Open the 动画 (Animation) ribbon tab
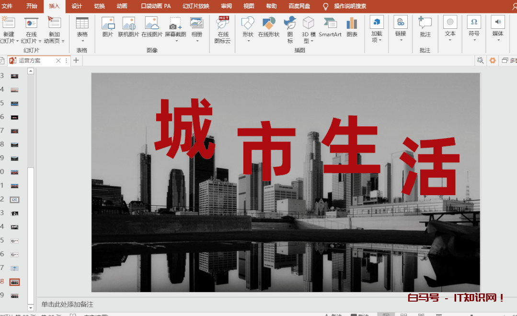517x316 pixels. click(122, 6)
